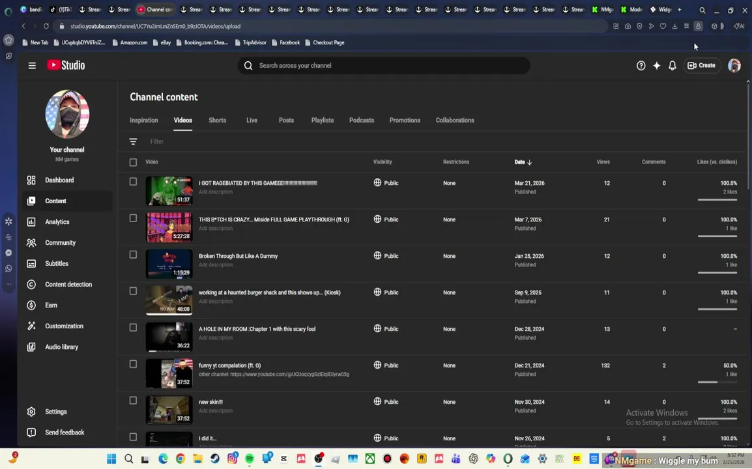Click the filter icon above video list
This screenshot has height=469, width=752.
[133, 141]
